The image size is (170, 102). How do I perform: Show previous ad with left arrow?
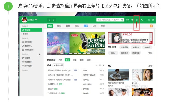109,38
